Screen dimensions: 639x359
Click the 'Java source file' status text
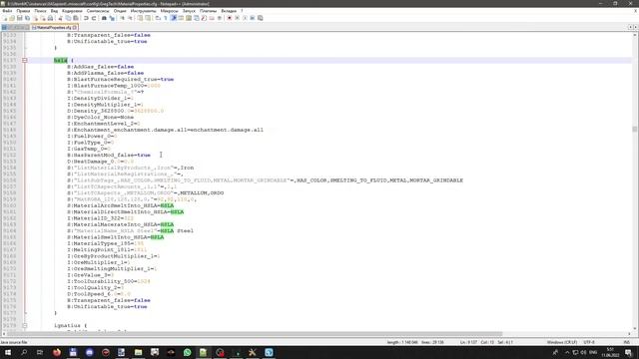point(14,342)
